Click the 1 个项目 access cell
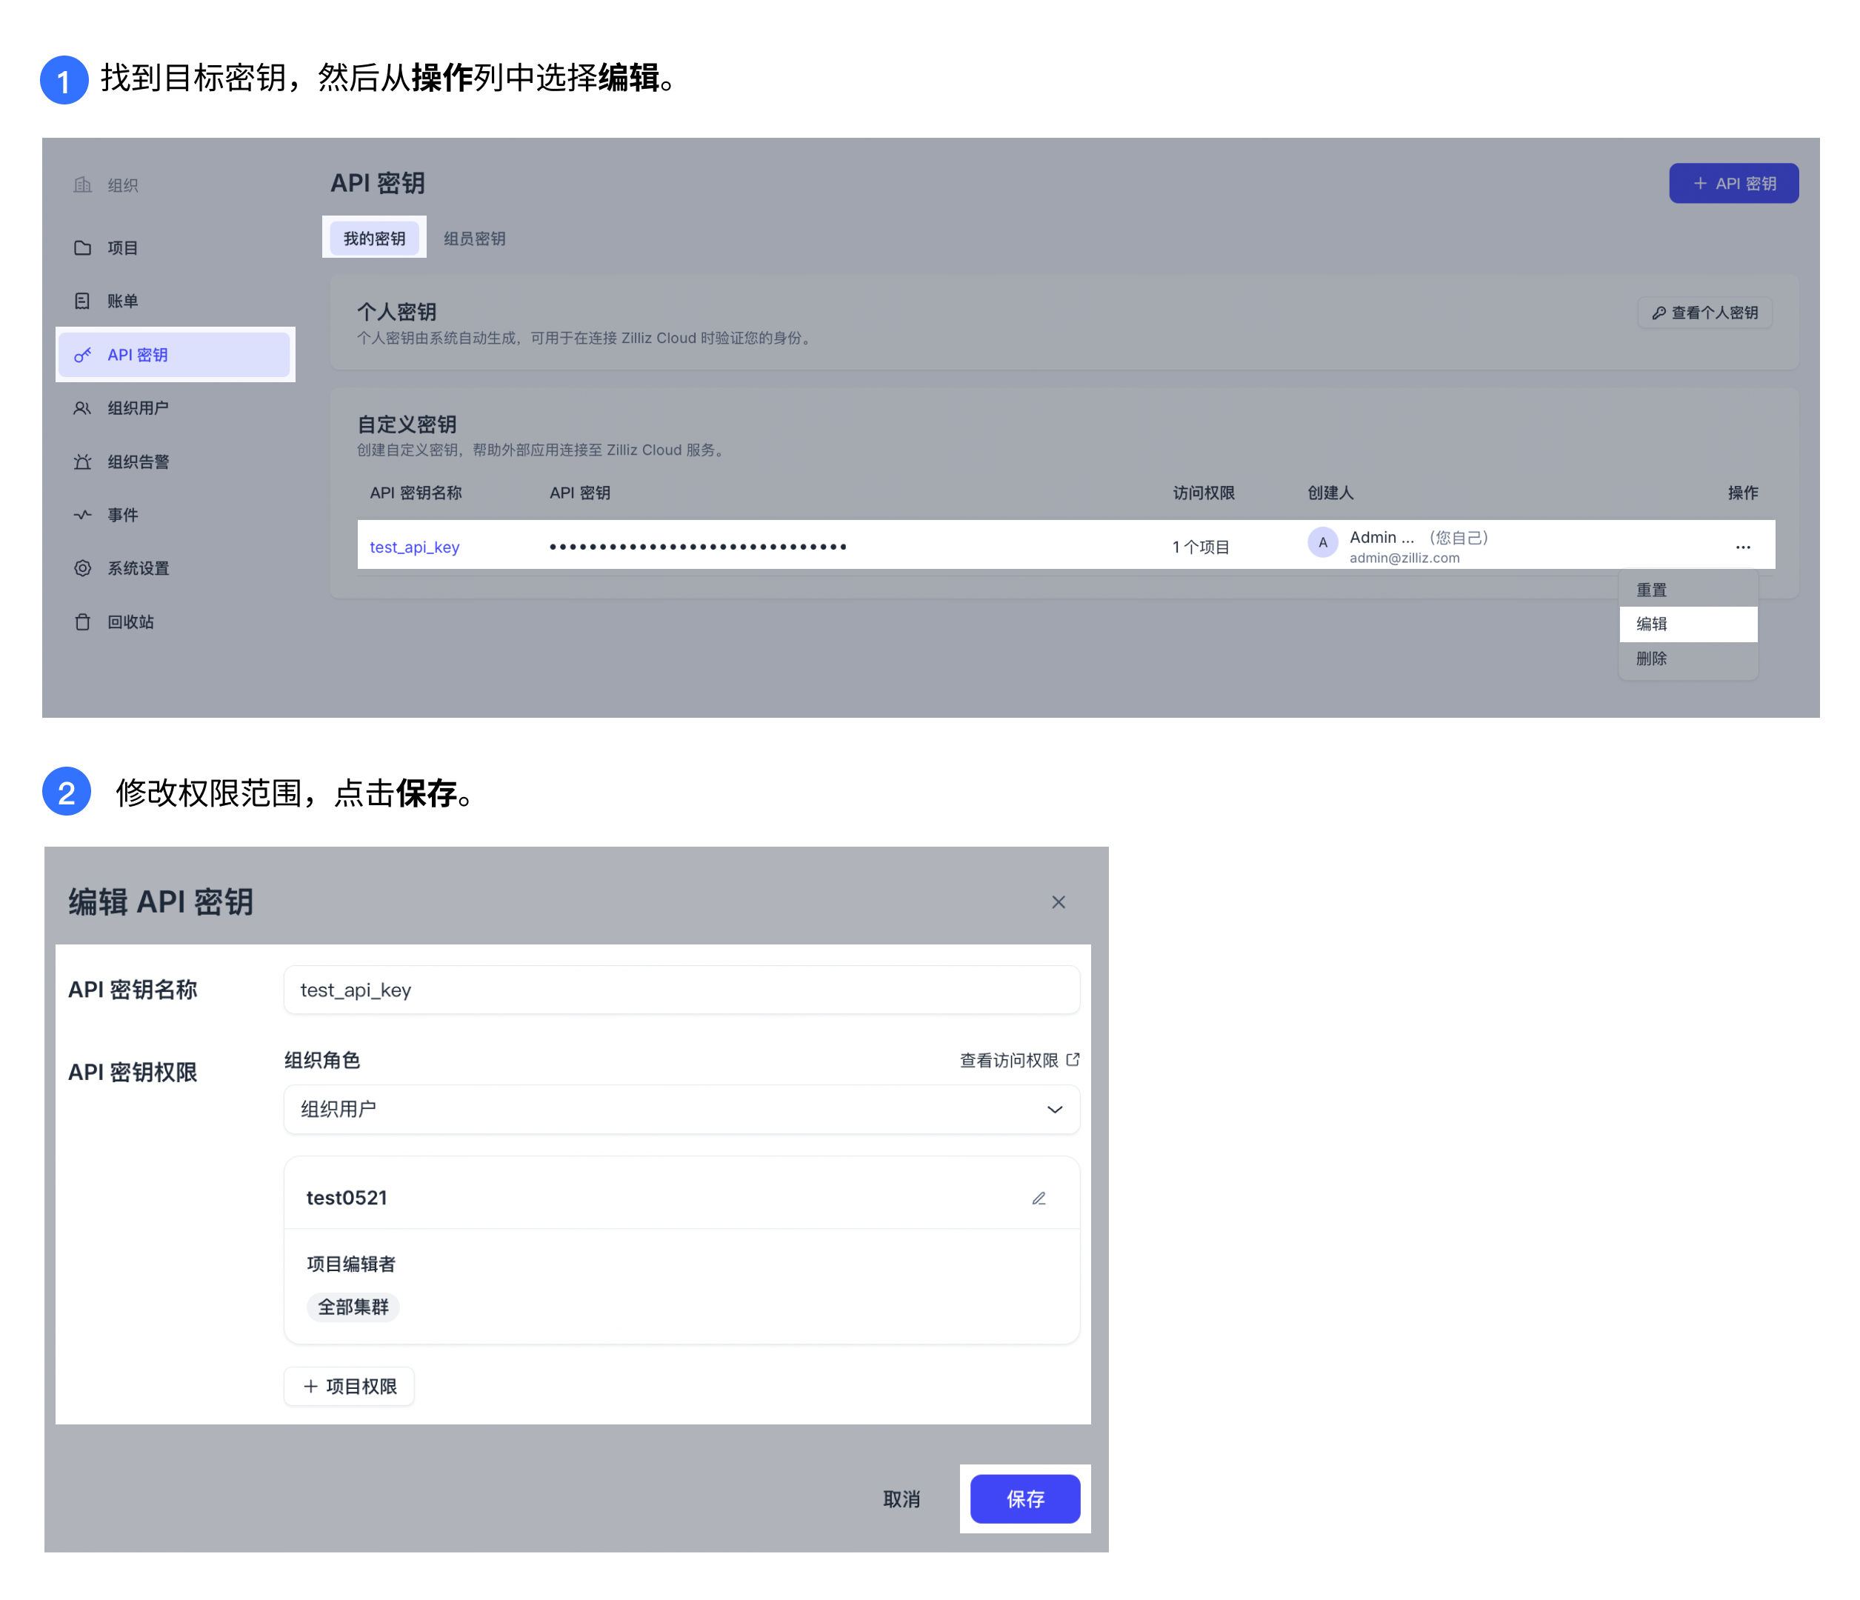 tap(1200, 547)
